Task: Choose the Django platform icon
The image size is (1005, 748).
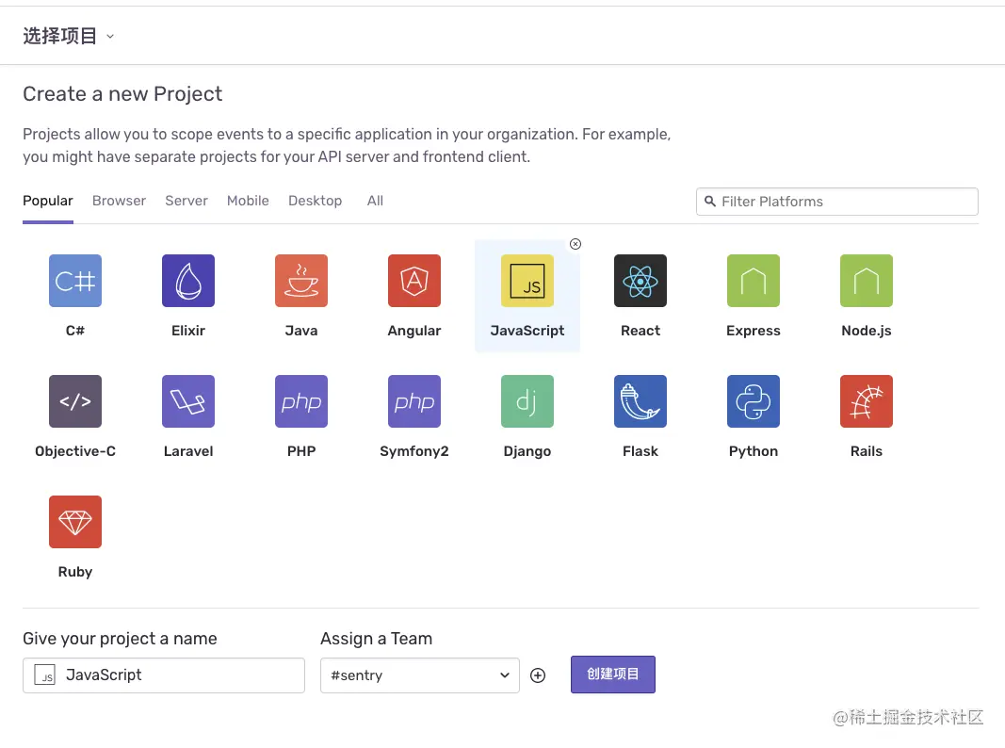Action: tap(527, 401)
